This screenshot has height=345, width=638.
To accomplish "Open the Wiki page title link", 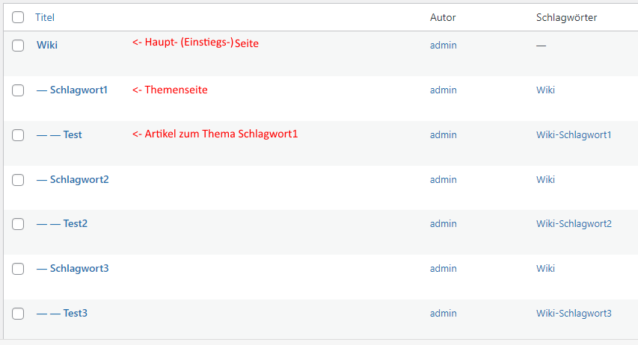I will click(47, 45).
